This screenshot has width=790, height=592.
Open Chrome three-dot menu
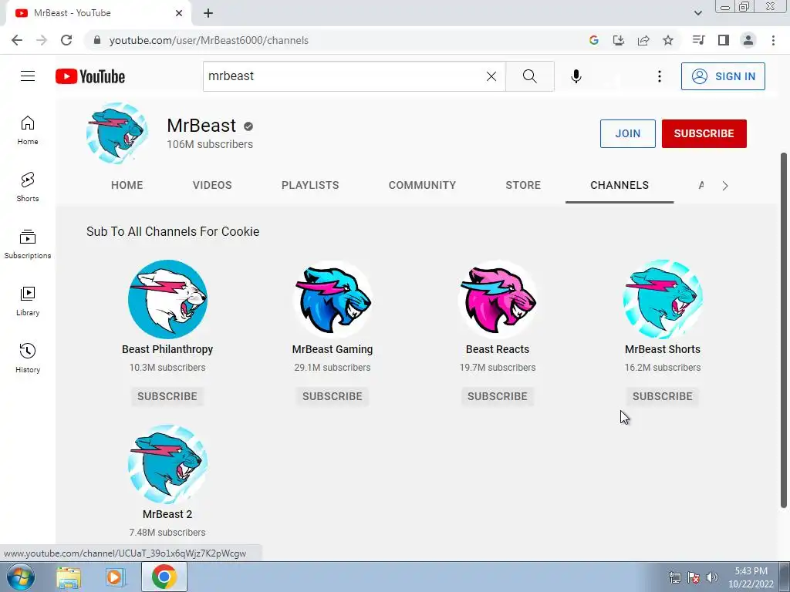773,40
